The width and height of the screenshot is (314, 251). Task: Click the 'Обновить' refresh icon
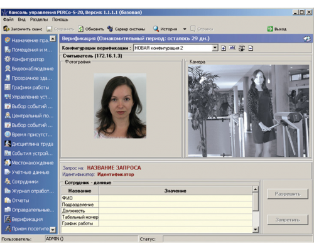click(x=80, y=29)
